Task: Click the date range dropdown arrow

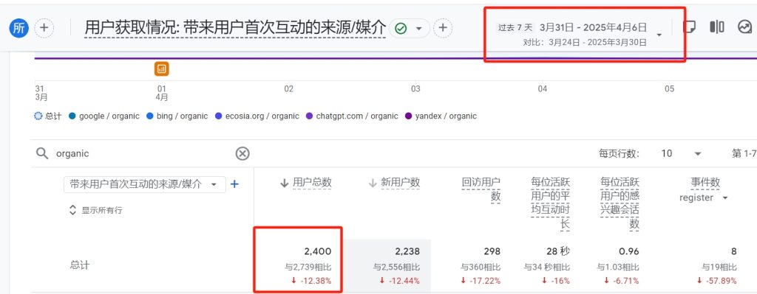Action: click(659, 35)
